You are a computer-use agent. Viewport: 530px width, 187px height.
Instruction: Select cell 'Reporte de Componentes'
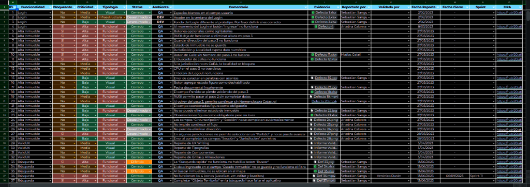pyautogui.click(x=240, y=152)
